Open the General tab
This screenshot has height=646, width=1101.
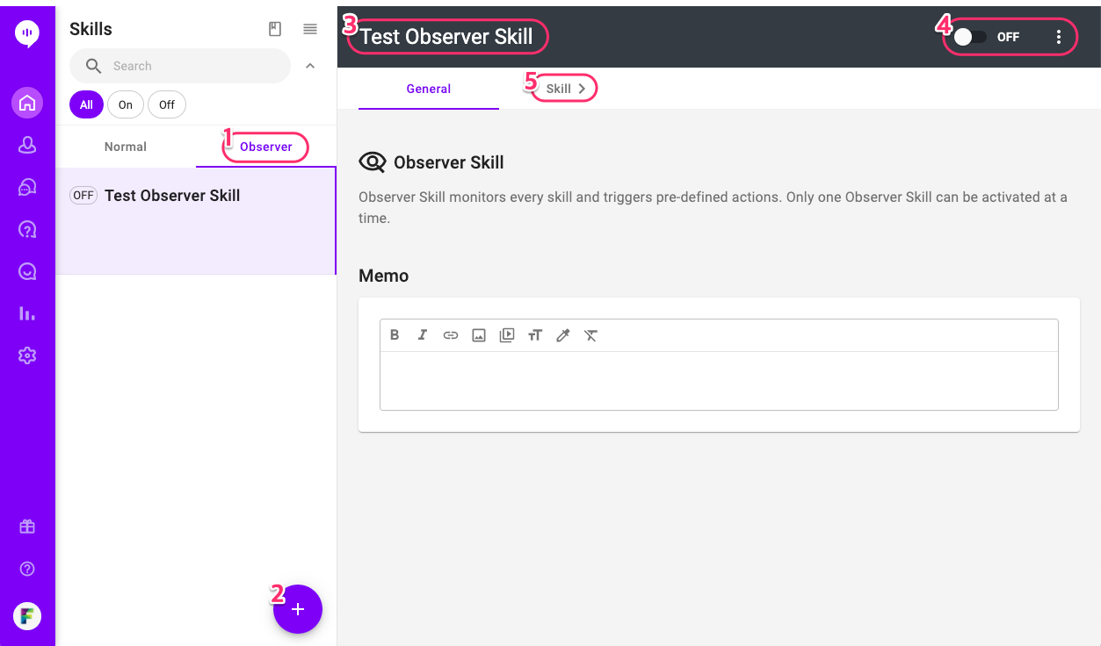click(429, 89)
